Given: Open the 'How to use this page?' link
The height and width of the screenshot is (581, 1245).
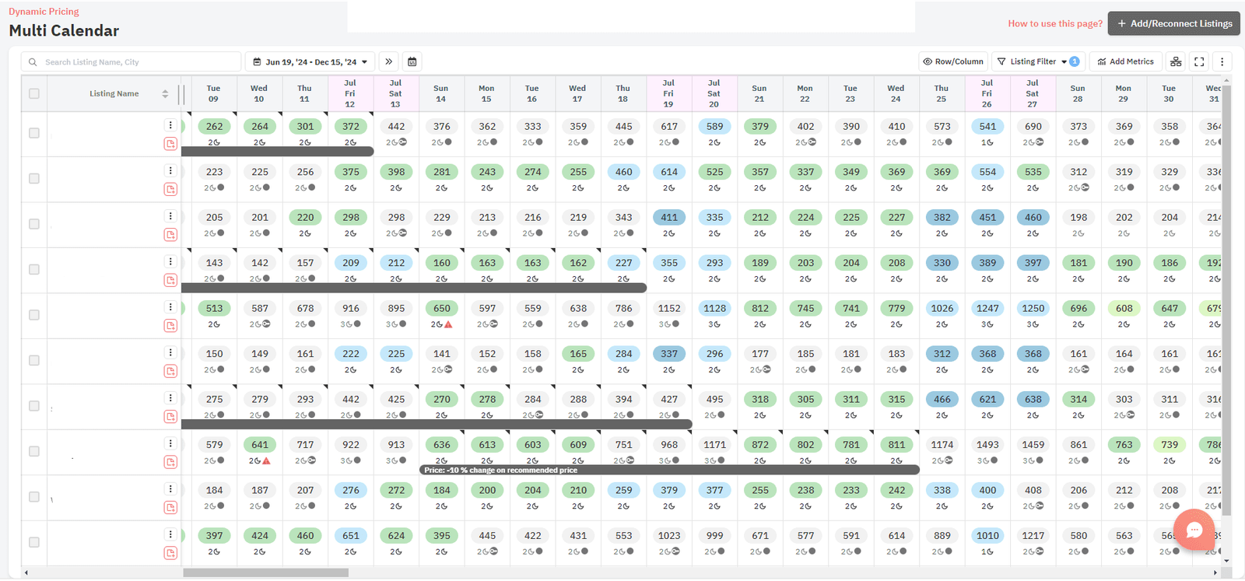Looking at the screenshot, I should pyautogui.click(x=1055, y=23).
